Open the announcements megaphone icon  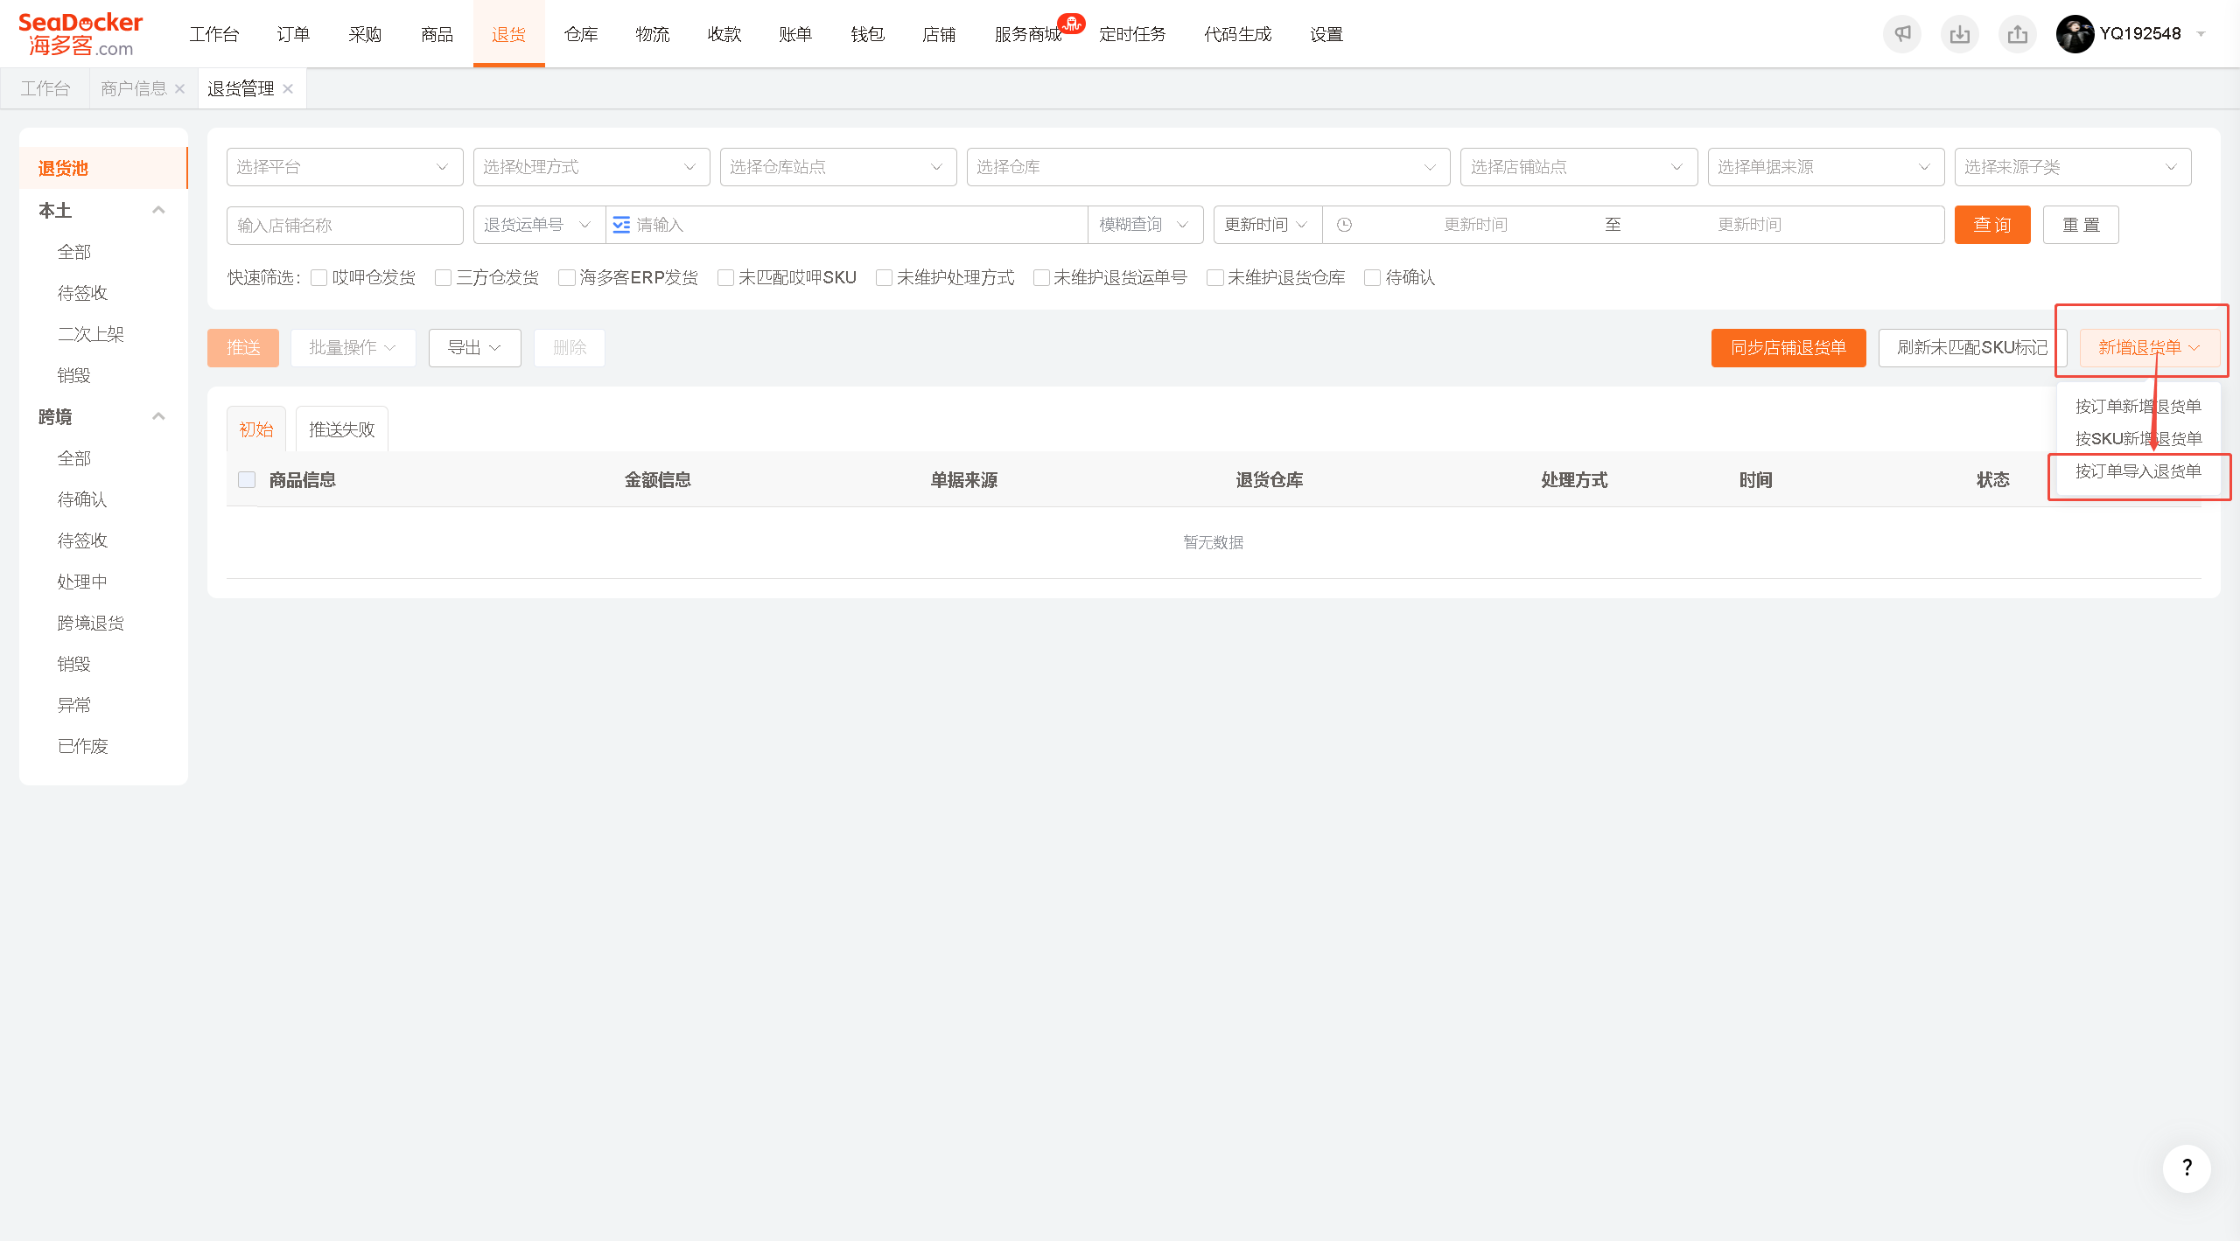[1902, 34]
